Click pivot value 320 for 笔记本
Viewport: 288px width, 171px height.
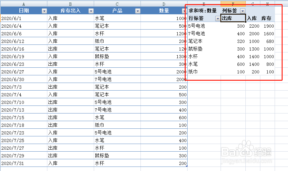click(233, 41)
